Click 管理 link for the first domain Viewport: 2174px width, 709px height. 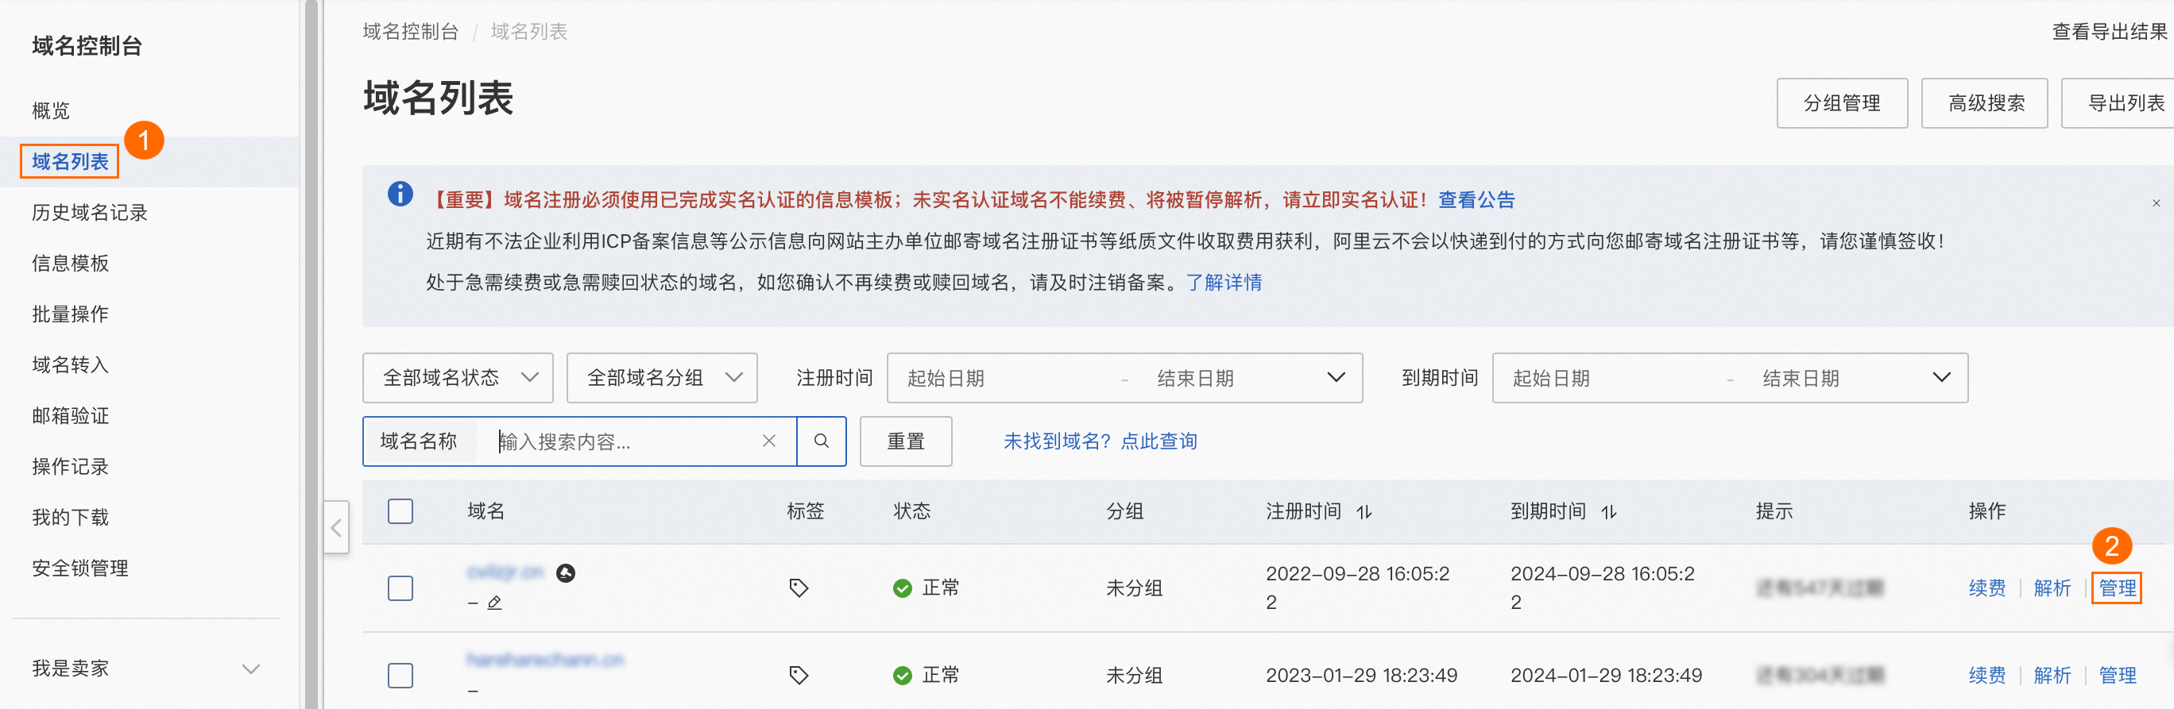(x=2116, y=588)
